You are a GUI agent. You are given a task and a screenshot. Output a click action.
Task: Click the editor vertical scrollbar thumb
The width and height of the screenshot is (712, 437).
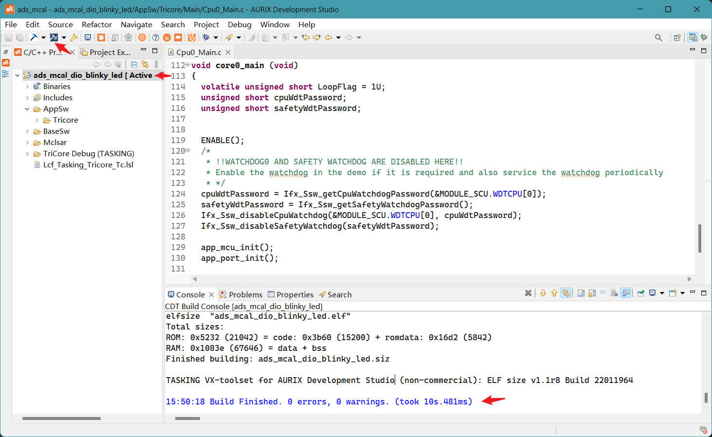tap(700, 238)
